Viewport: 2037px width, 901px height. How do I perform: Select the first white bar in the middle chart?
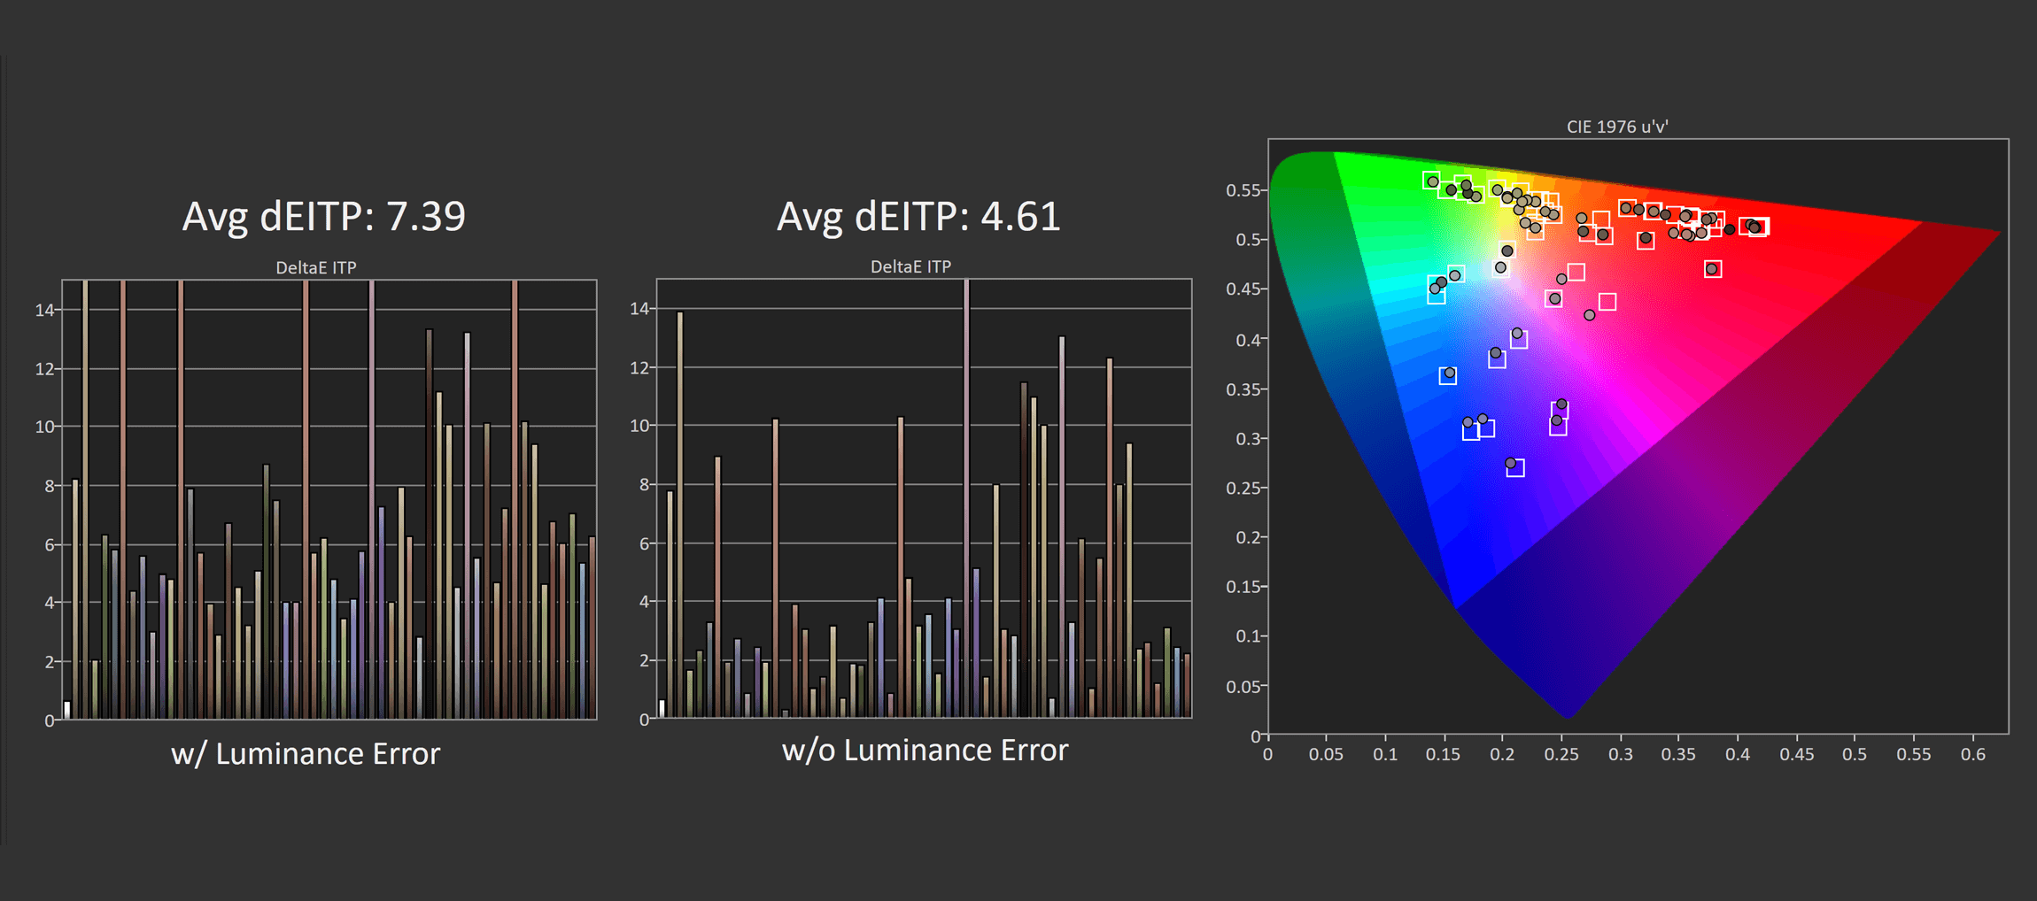(662, 708)
